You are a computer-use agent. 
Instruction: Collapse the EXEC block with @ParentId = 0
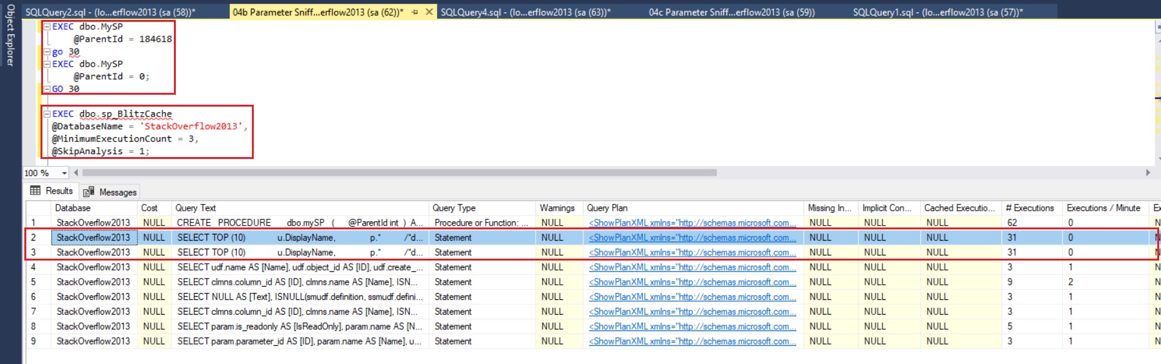47,64
